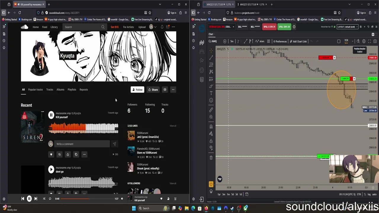Click the MNQ symbol search
This screenshot has width=379, height=213.
coord(213,41)
